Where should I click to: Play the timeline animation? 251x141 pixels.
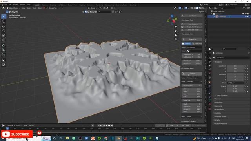click(106, 125)
